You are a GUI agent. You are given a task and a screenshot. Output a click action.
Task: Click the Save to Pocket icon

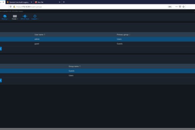point(180,7)
